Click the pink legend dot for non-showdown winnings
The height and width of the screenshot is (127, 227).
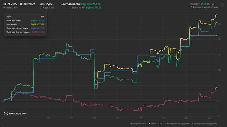[x=193, y=123]
